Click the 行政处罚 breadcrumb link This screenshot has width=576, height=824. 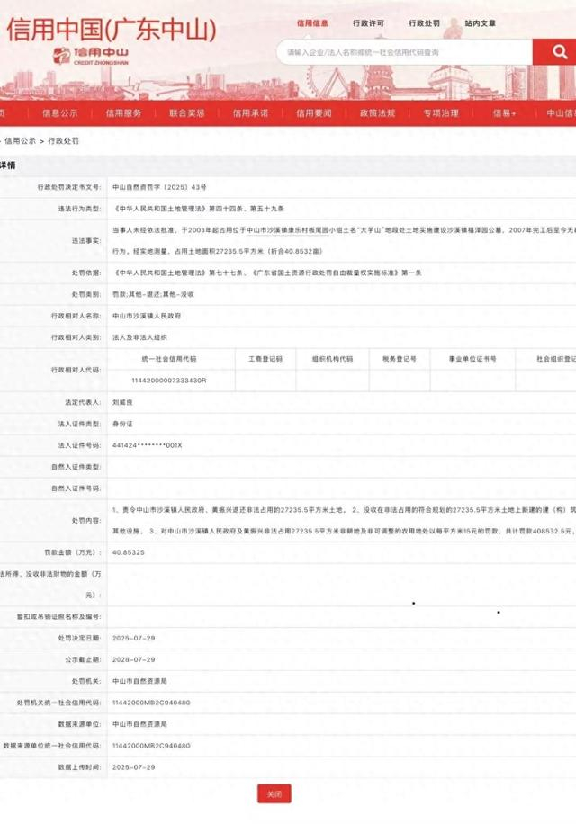[x=64, y=141]
